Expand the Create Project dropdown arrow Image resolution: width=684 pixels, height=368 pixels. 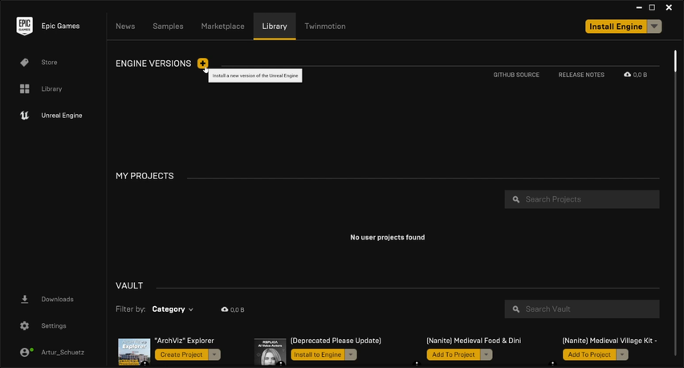[x=214, y=354]
